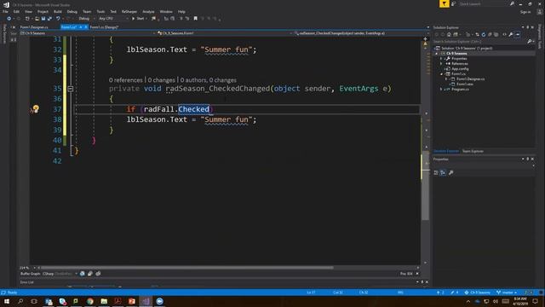Click the Save icon in the toolbar

(43, 19)
